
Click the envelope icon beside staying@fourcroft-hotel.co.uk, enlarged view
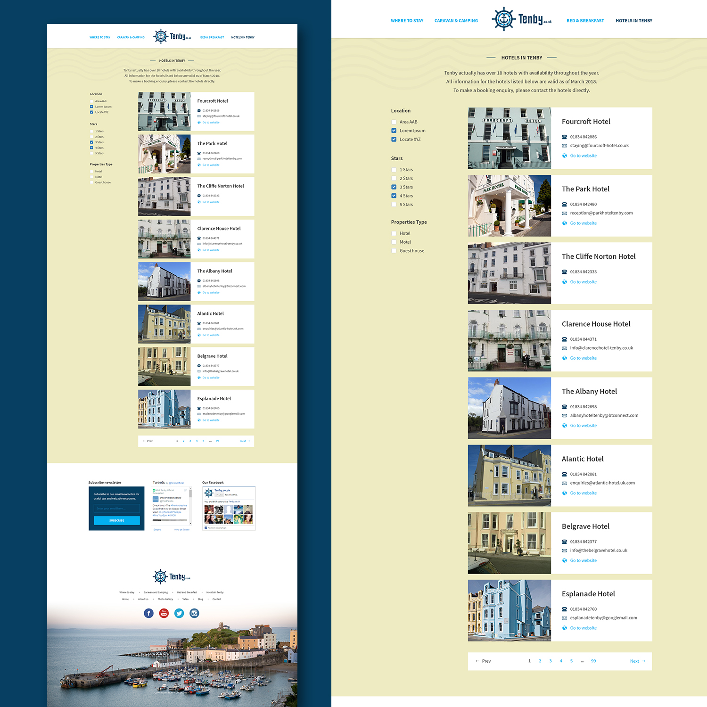pyautogui.click(x=565, y=146)
